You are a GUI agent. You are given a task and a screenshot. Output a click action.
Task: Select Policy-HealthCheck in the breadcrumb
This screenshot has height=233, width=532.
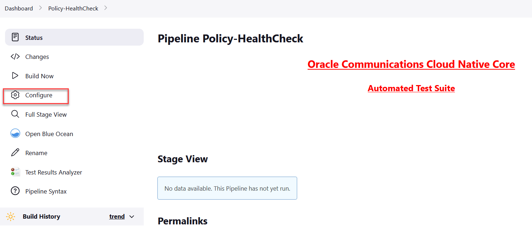73,8
